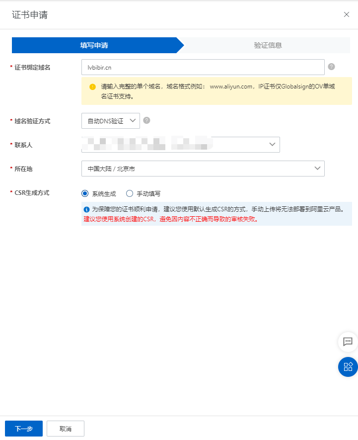Viewport: 358px width, 440px height.
Task: Select the 手动填写 radio option
Action: (130, 193)
